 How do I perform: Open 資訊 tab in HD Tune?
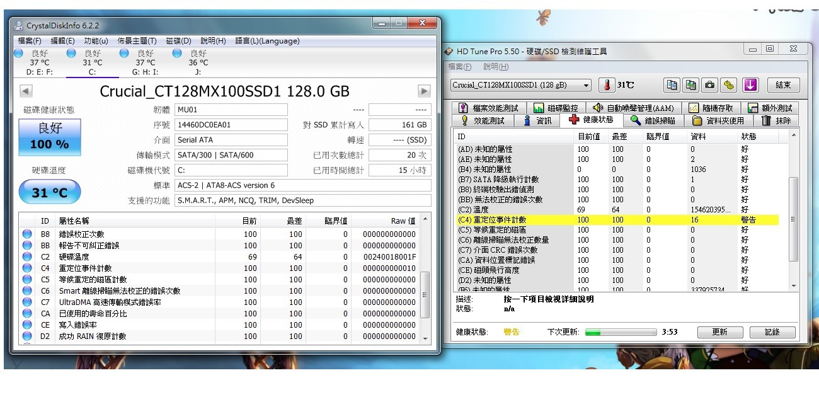coord(537,120)
